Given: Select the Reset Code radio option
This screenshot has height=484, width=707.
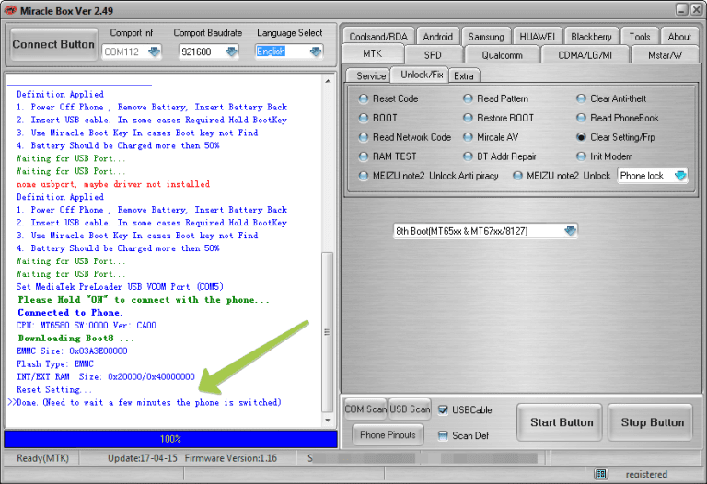Looking at the screenshot, I should pyautogui.click(x=363, y=98).
